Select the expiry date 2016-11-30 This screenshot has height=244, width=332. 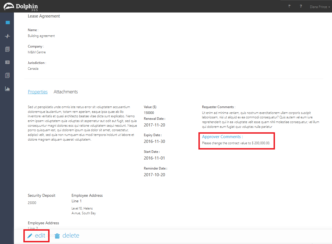tap(154, 141)
